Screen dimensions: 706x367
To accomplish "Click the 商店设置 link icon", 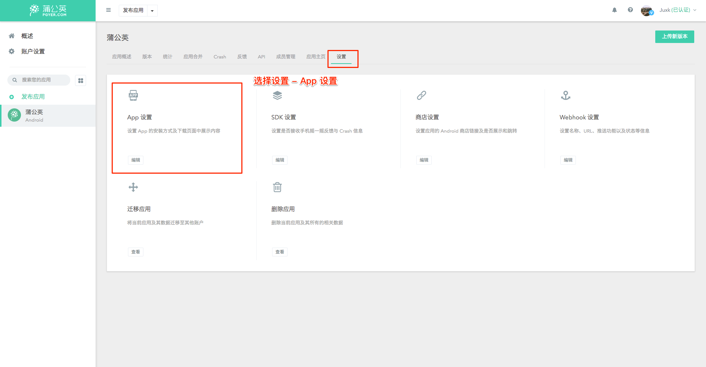I will 421,96.
